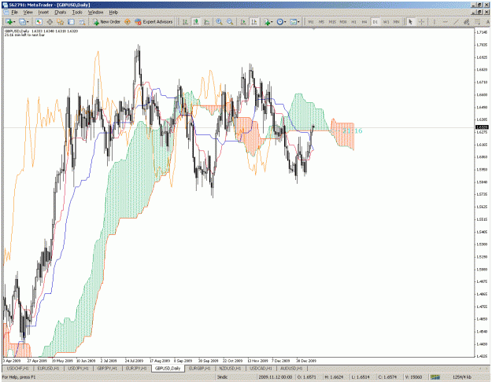The width and height of the screenshot is (492, 382).
Task: Switch to the USDCHF,H1 chart tab
Action: [x=17, y=369]
